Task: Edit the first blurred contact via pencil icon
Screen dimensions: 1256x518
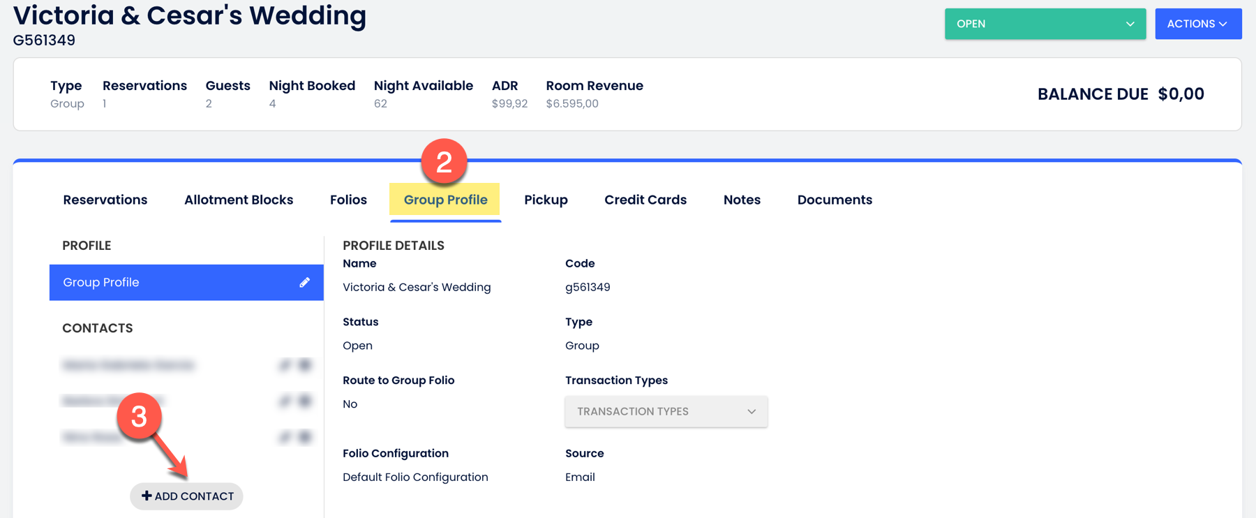Action: click(285, 365)
